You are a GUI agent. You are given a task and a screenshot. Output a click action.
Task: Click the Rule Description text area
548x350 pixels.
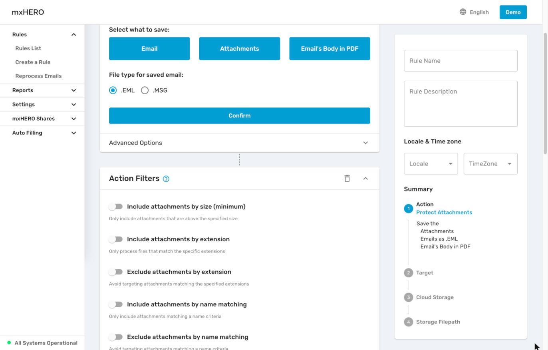461,104
